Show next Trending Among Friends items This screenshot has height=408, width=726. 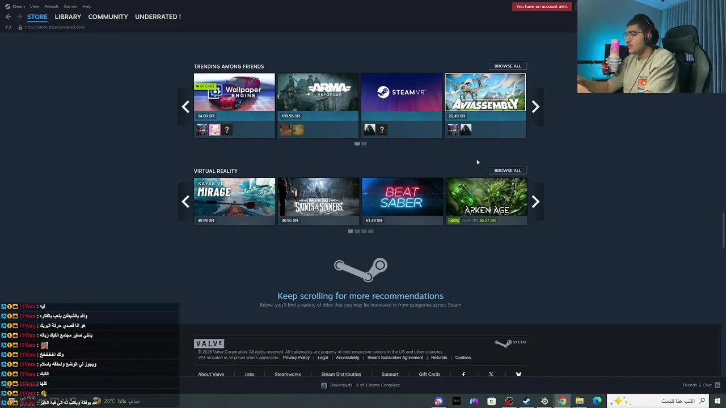535,107
